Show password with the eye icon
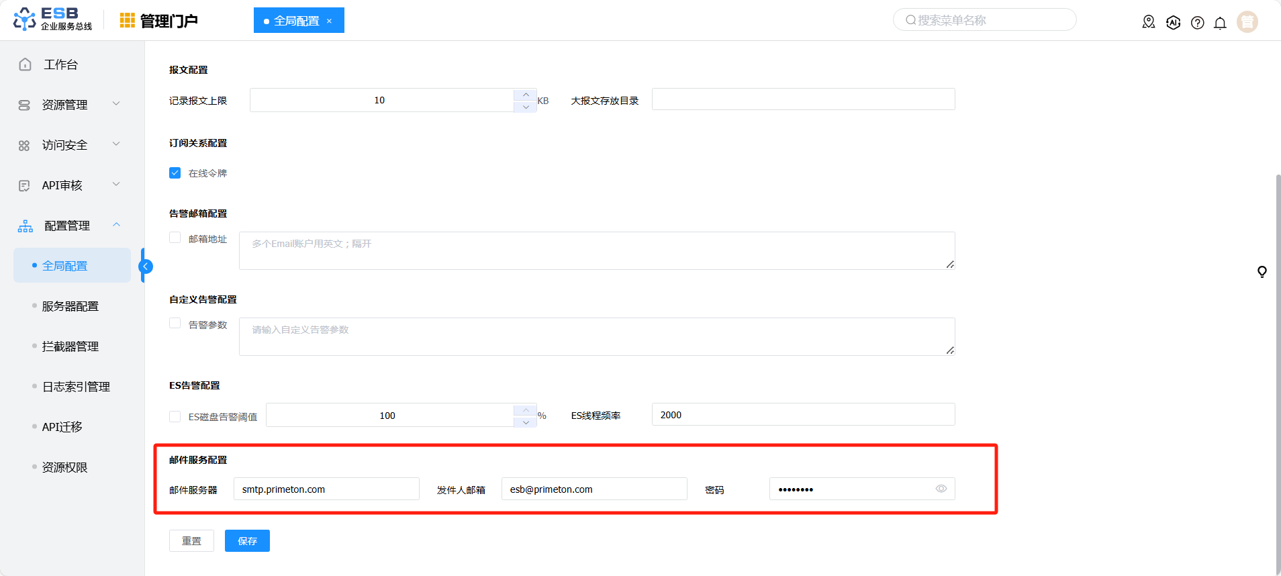This screenshot has width=1281, height=576. (x=941, y=489)
